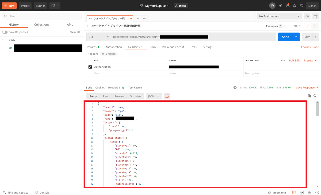Copy the response body using the copy icon
The height and width of the screenshot is (195, 321).
(x=309, y=96)
